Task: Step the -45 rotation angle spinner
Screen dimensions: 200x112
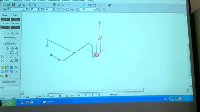Action: 38,9
